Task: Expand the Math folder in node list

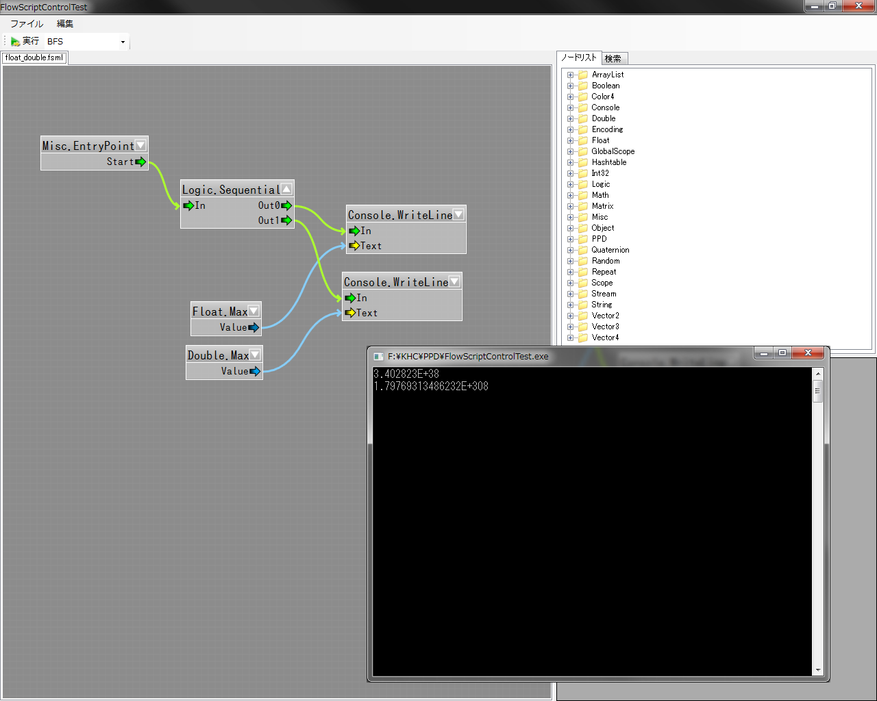Action: [x=570, y=195]
